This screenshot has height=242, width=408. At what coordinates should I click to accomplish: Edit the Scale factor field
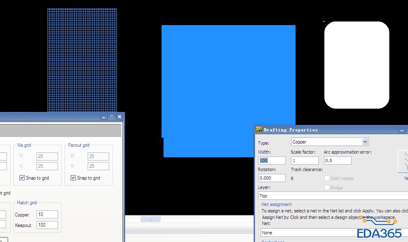tap(305, 161)
